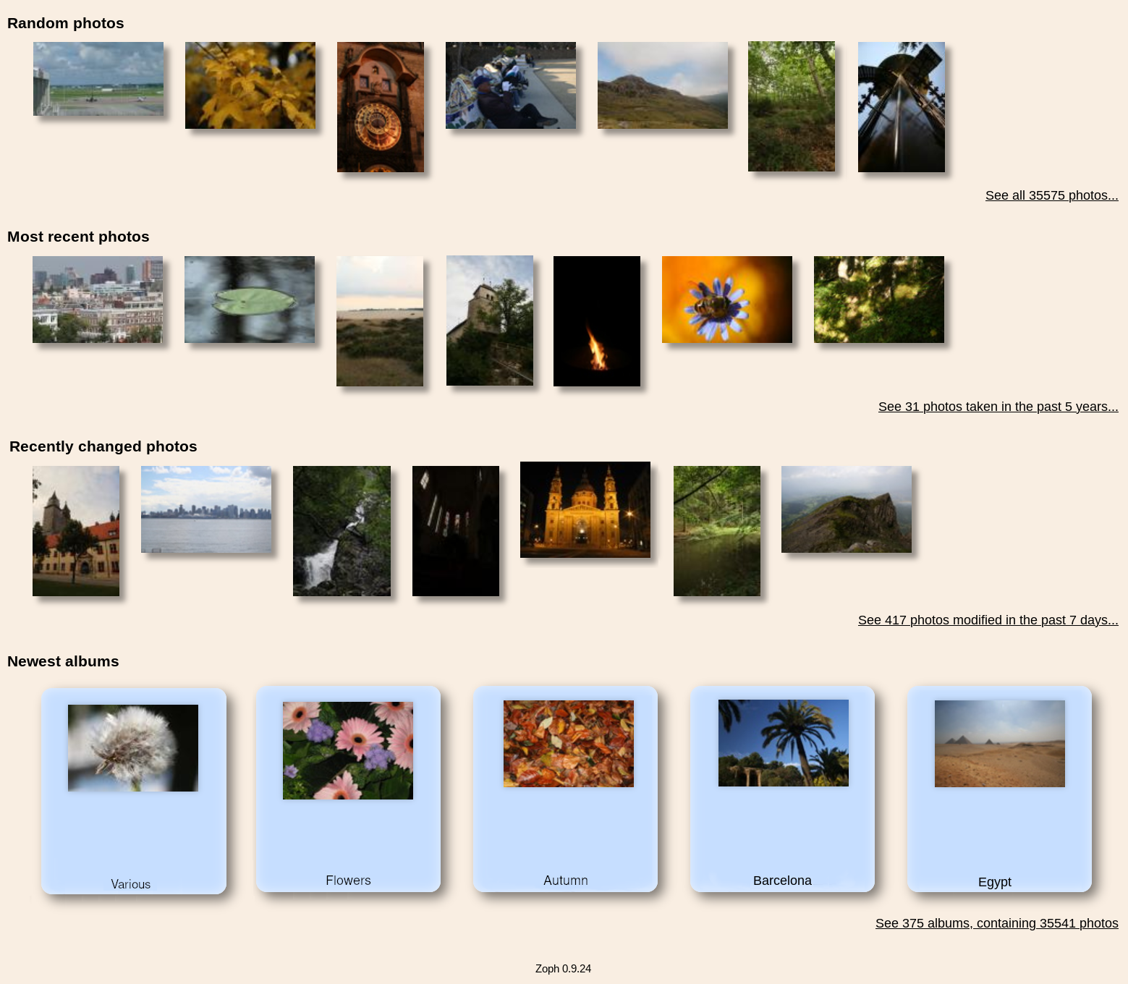Open the forest pond photo in Recently changed
The width and height of the screenshot is (1128, 984).
[717, 531]
